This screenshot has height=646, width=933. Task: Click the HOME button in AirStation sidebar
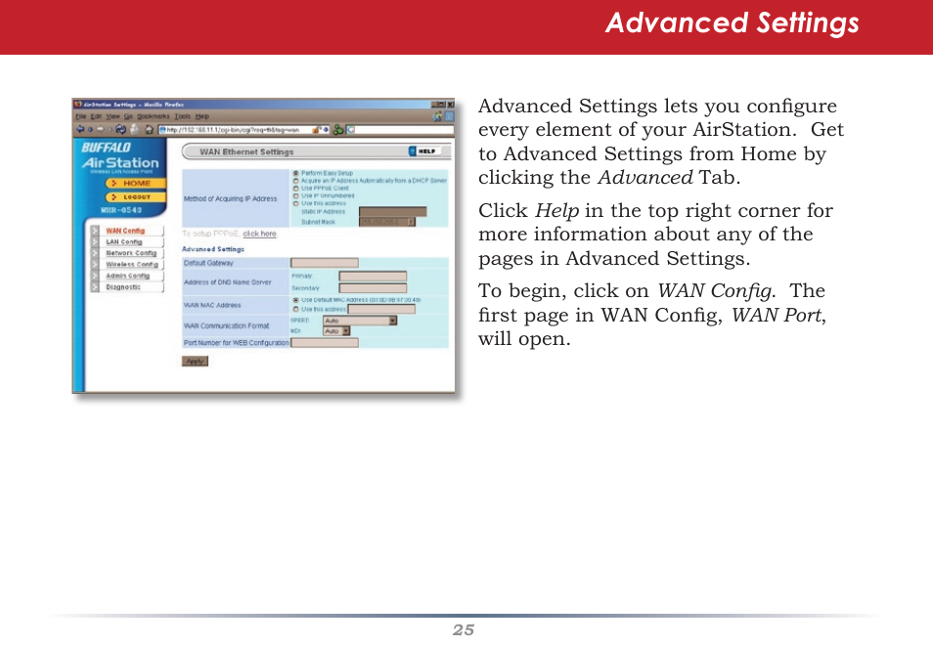point(136,183)
